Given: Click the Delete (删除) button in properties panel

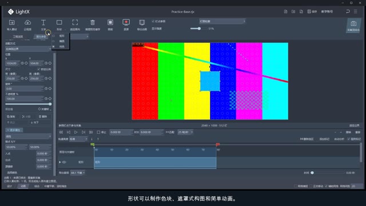Looking at the screenshot, I should (x=43, y=117).
